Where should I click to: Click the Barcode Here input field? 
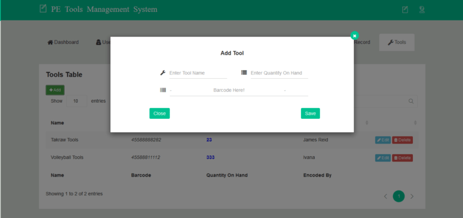click(239, 90)
